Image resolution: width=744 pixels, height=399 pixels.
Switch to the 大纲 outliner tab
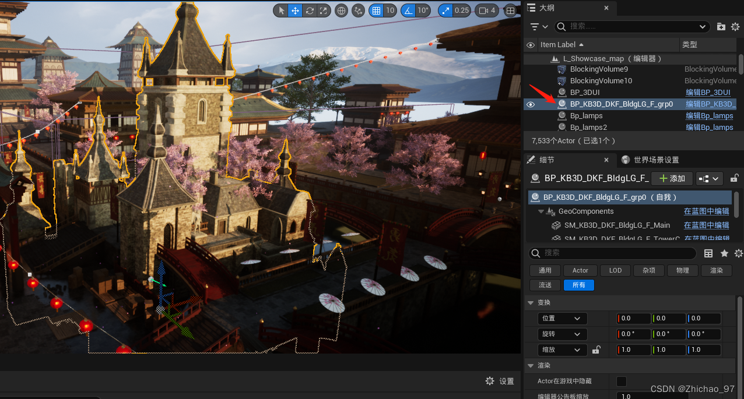click(x=546, y=8)
